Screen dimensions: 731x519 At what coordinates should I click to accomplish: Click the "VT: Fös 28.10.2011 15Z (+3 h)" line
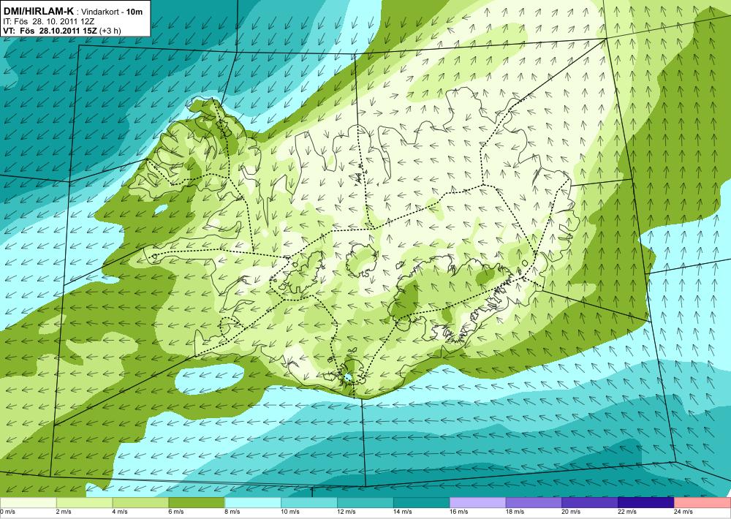(62, 31)
